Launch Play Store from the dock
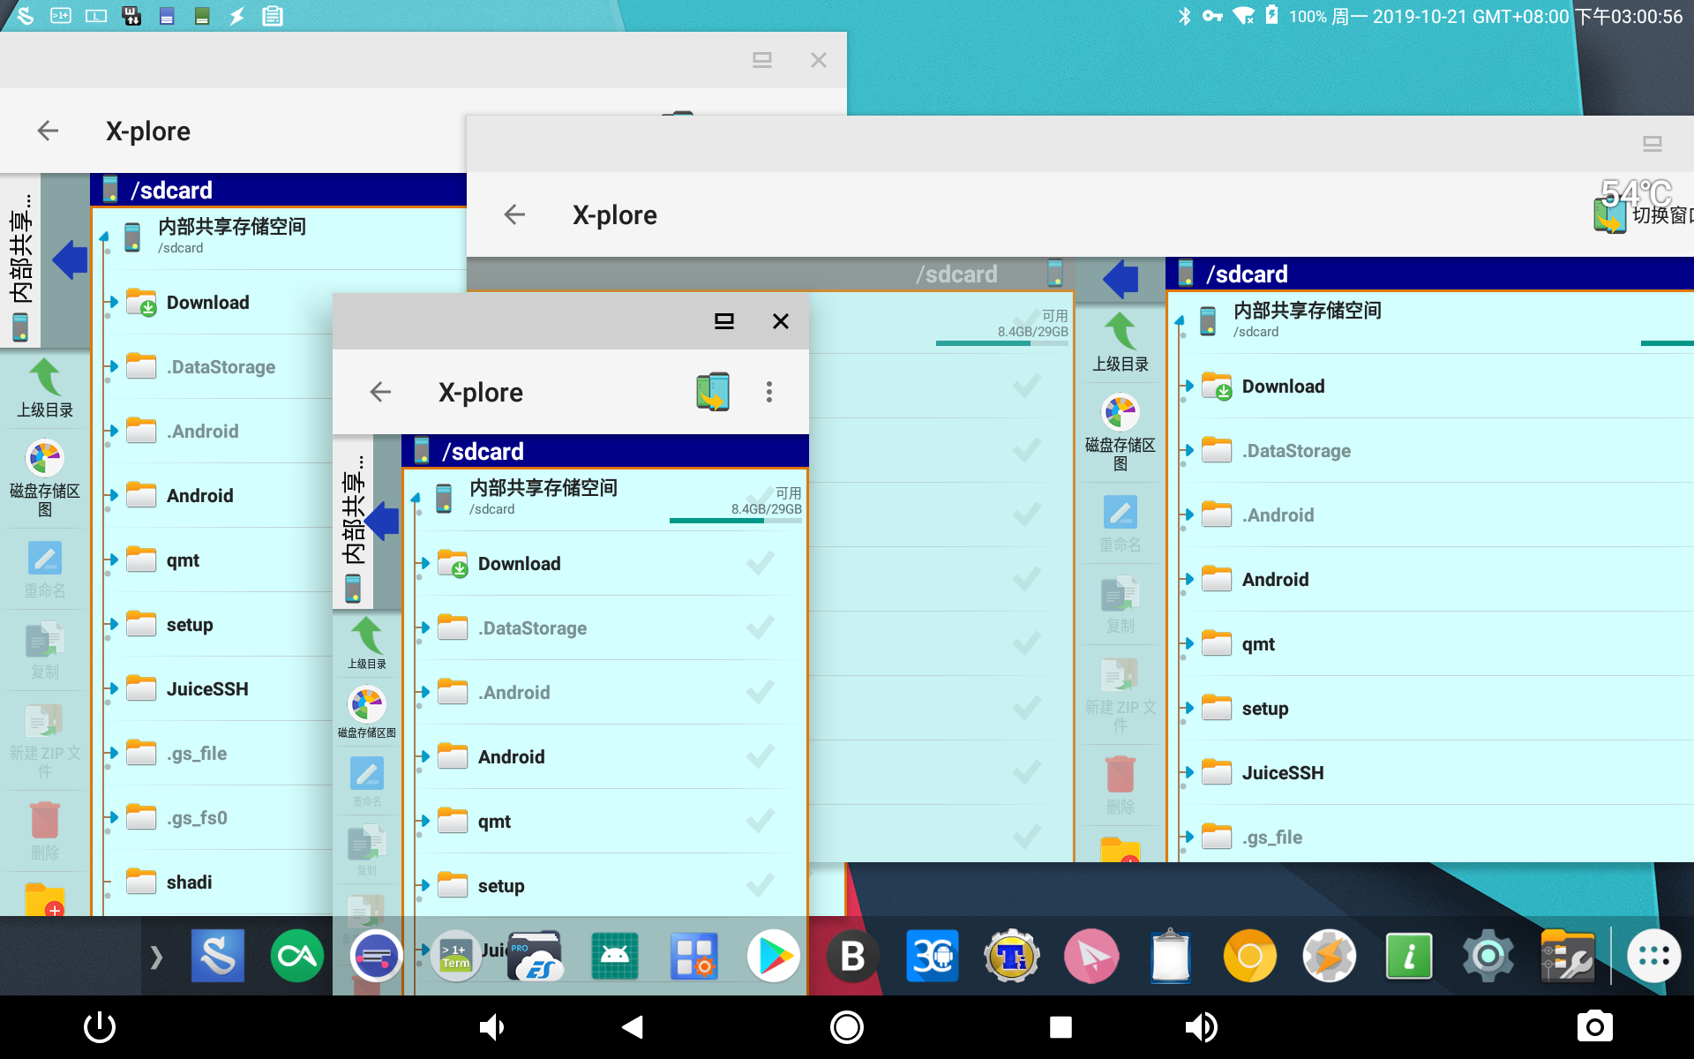This screenshot has height=1059, width=1694. click(774, 956)
